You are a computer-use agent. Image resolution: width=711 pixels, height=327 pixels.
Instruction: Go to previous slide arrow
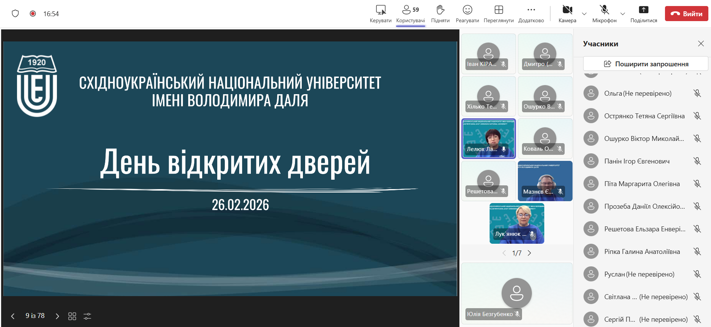pos(13,316)
